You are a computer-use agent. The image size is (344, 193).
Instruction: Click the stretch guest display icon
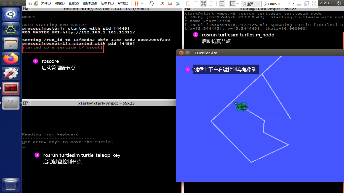(x=232, y=4)
